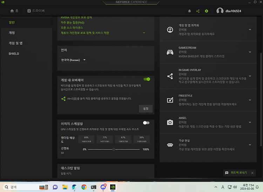
Task: Click the virtual reality headset icon
Action: (x=170, y=145)
